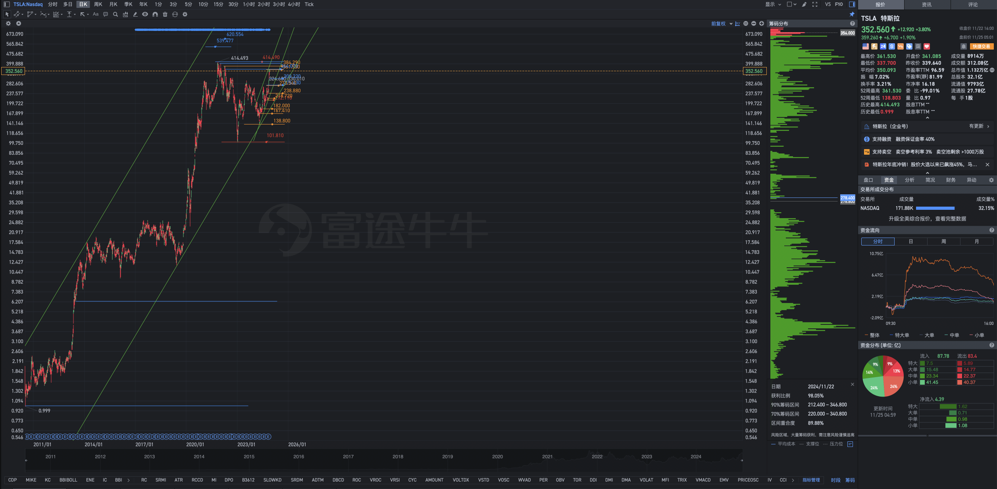
Task: Open the 显示 display dropdown
Action: (773, 4)
